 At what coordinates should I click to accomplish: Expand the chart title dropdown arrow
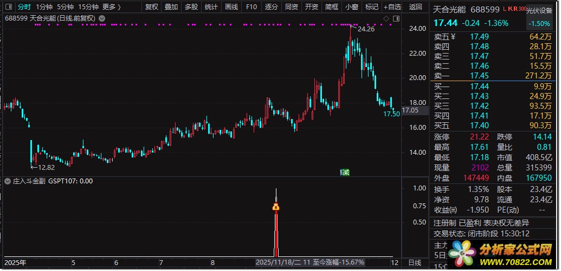point(102,18)
